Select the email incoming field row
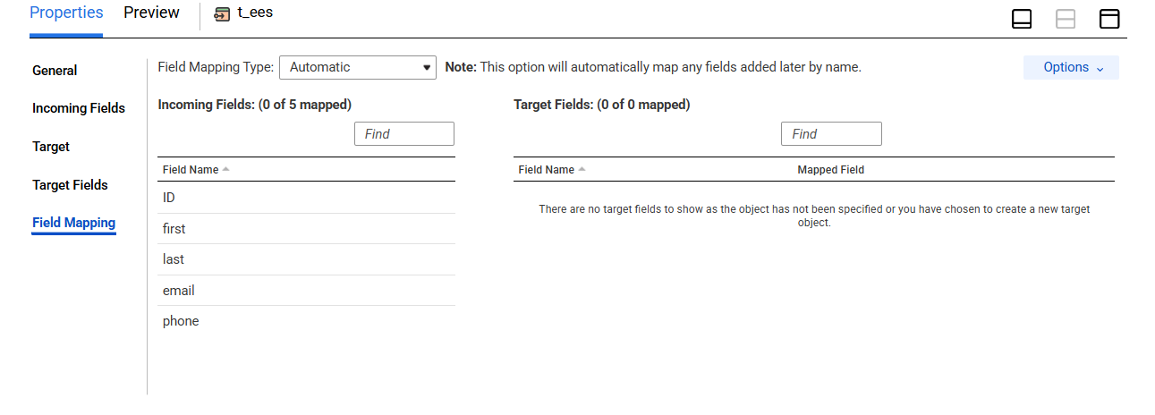 coord(306,291)
